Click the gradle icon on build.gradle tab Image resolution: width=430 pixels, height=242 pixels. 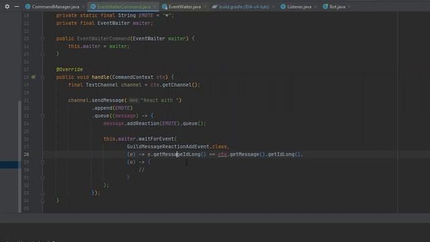tap(215, 7)
